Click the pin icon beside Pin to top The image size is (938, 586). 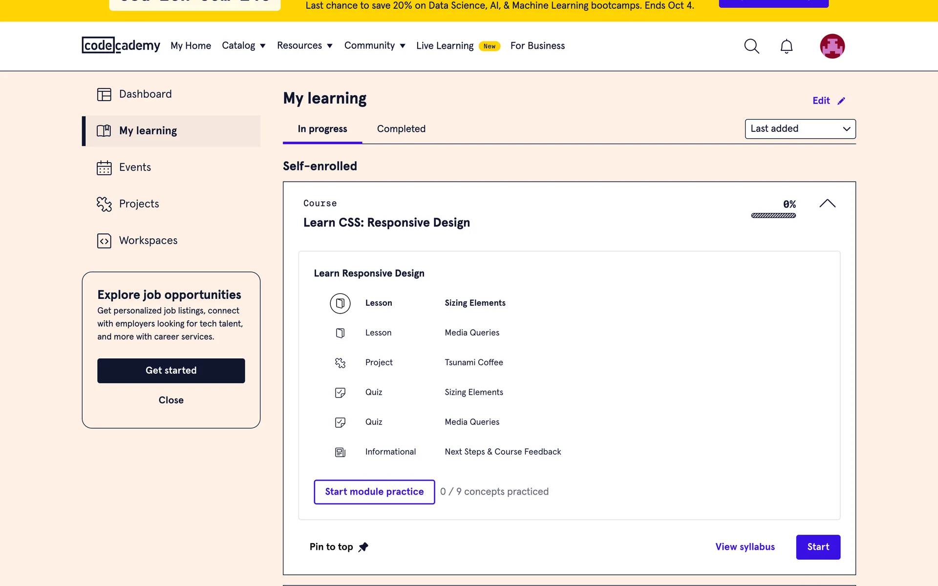click(x=363, y=547)
